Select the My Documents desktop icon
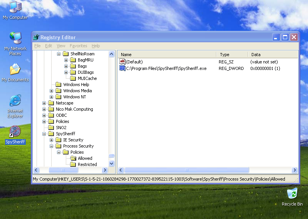The image size is (308, 219). click(15, 69)
